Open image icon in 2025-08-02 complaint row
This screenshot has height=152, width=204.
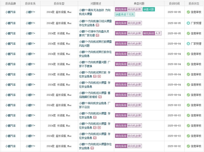(92, 148)
